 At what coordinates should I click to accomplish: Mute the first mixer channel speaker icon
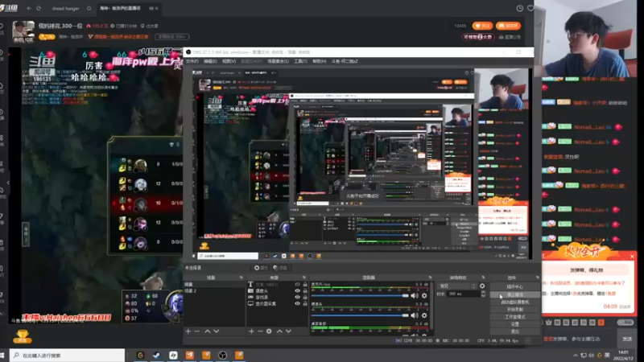(415, 295)
